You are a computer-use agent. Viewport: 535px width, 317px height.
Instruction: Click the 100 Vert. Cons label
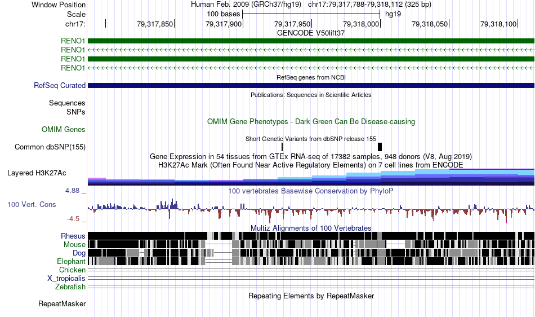(32, 205)
